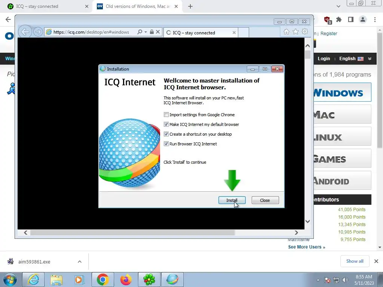The image size is (383, 287).
Task: Open the Chrome extensions puzzle icon
Action: point(339,19)
